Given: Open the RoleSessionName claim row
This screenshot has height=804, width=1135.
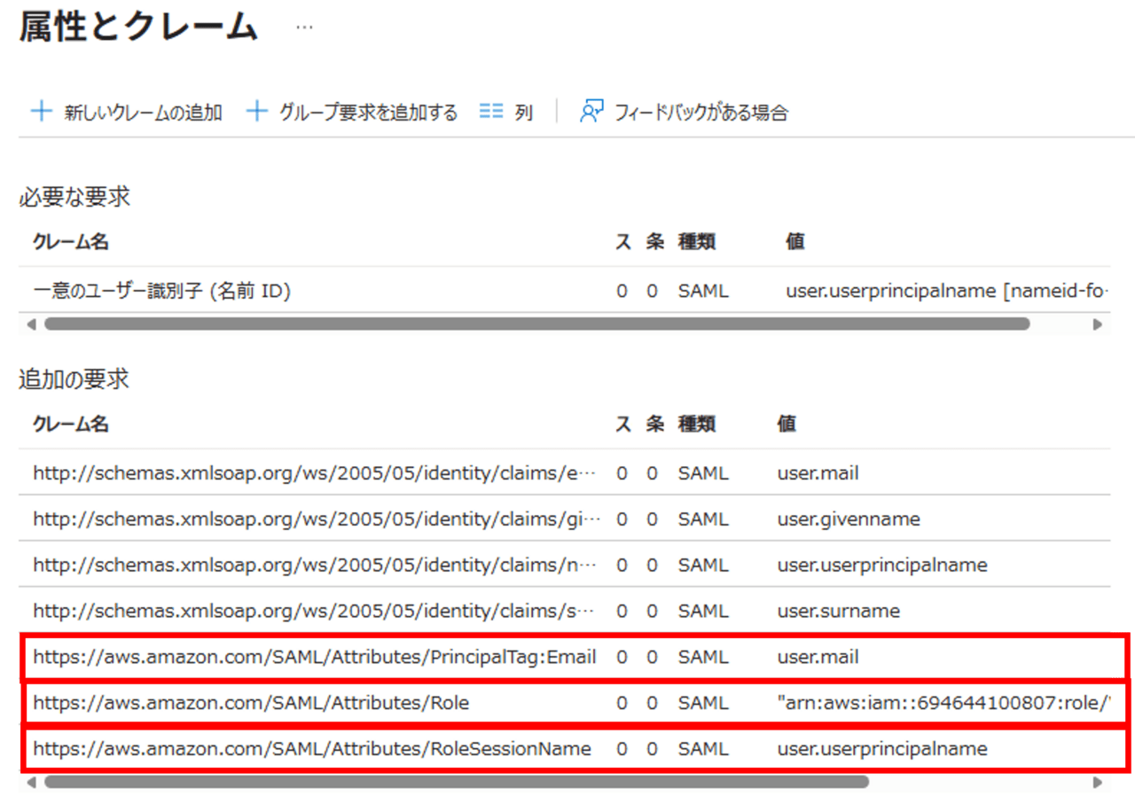Looking at the screenshot, I should [x=311, y=749].
